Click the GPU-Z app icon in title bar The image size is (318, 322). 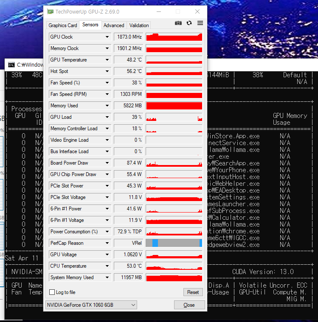pyautogui.click(x=50, y=12)
